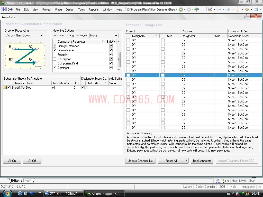263x197 pixels.
Task: Click the Windows Start orb
Action: [7, 194]
